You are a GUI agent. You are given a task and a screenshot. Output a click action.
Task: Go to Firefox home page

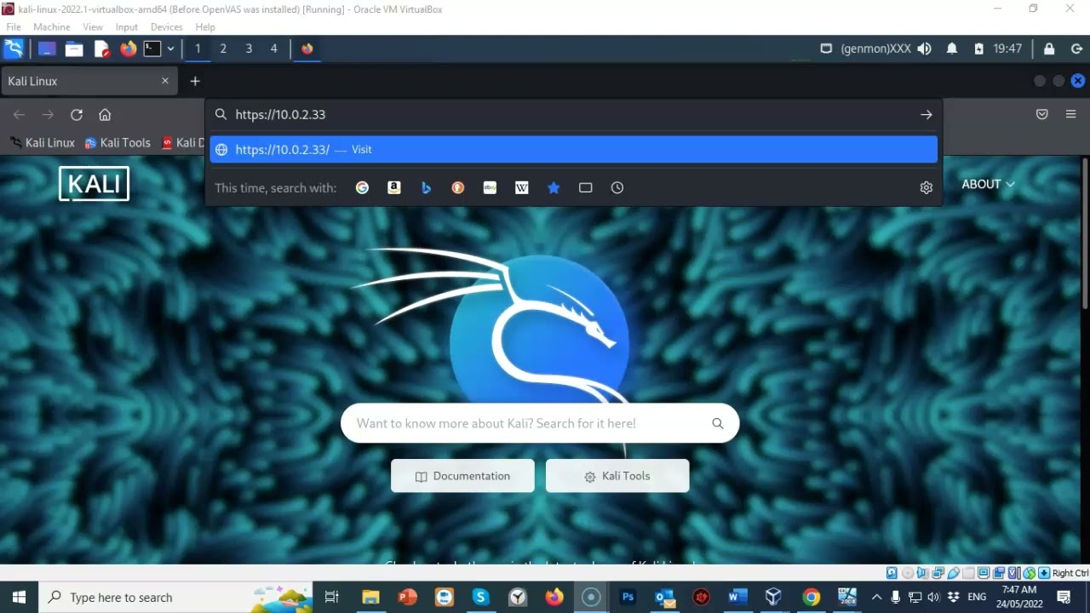[x=105, y=115]
